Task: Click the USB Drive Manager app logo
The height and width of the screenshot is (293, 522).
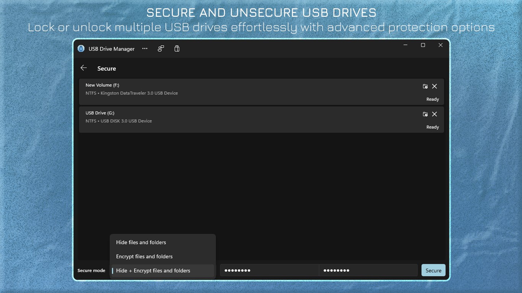Action: pyautogui.click(x=81, y=48)
